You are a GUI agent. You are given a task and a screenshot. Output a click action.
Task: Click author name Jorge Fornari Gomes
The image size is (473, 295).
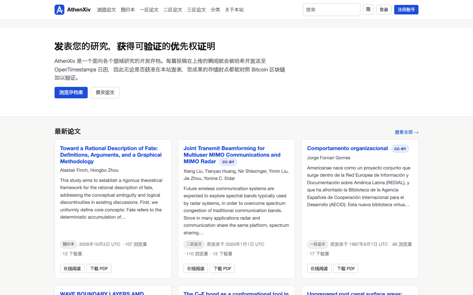pos(329,158)
